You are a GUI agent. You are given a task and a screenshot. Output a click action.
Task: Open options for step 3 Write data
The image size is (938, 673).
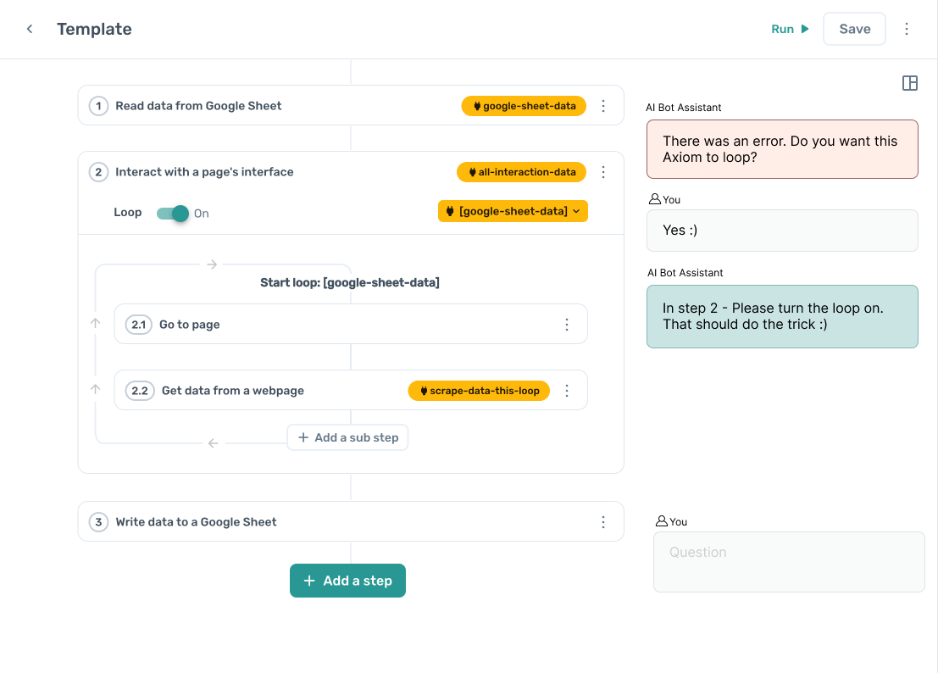tap(603, 522)
